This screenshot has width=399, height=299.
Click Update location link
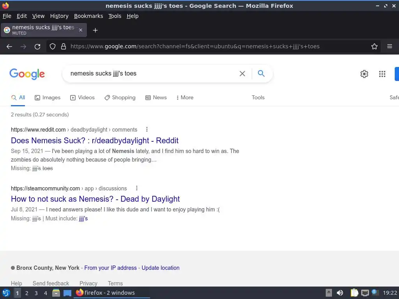coord(161,268)
